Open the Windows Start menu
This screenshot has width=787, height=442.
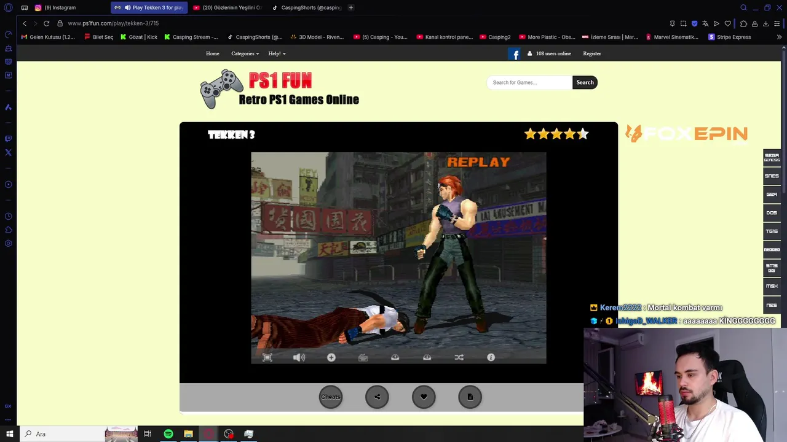9,434
